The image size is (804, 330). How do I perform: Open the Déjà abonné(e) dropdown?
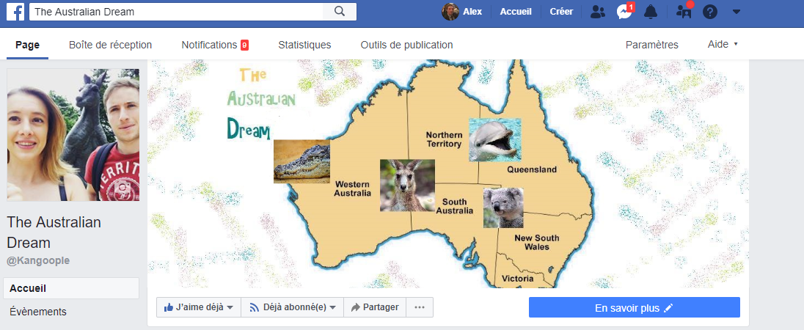[x=292, y=307]
